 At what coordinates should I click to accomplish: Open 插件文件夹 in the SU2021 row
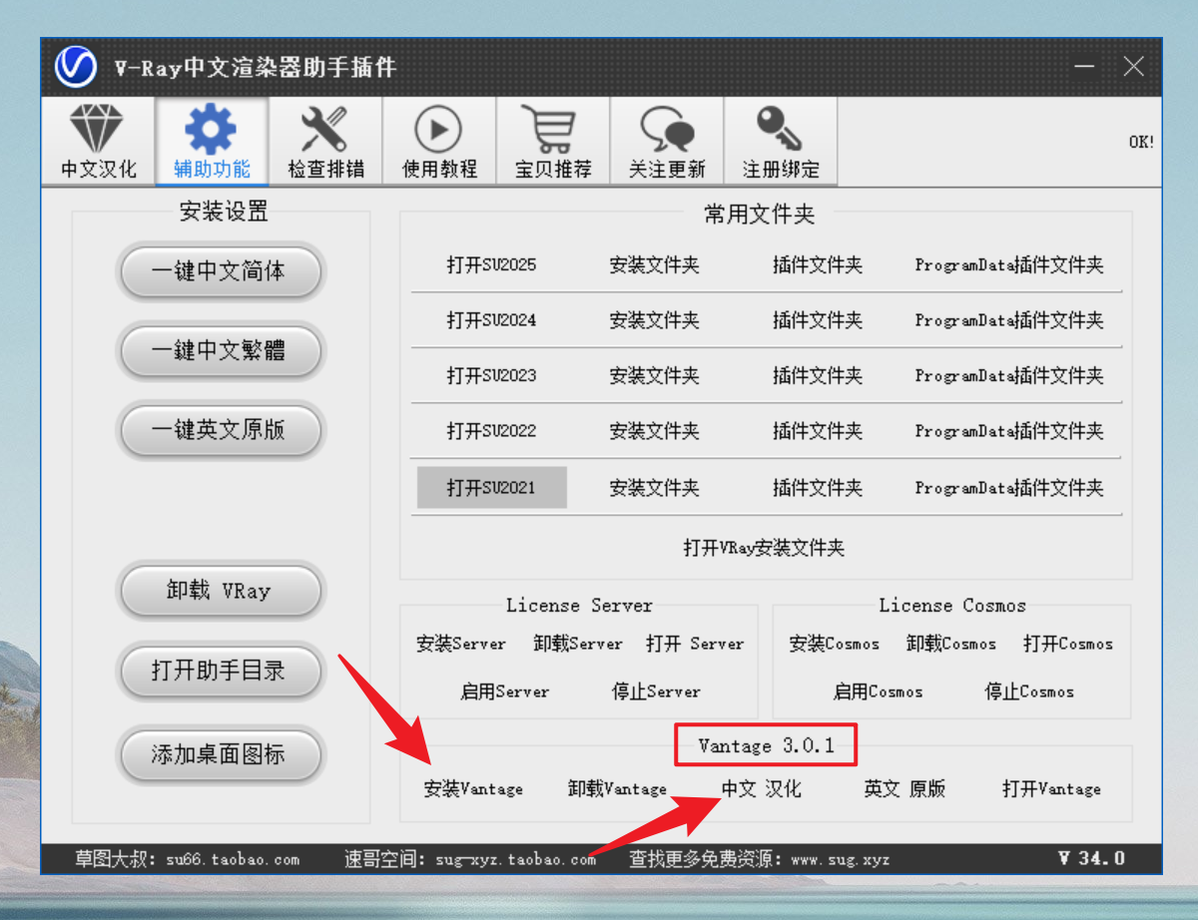[818, 488]
